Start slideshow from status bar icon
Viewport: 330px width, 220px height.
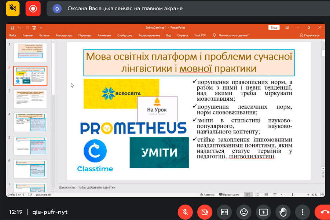tap(275, 195)
